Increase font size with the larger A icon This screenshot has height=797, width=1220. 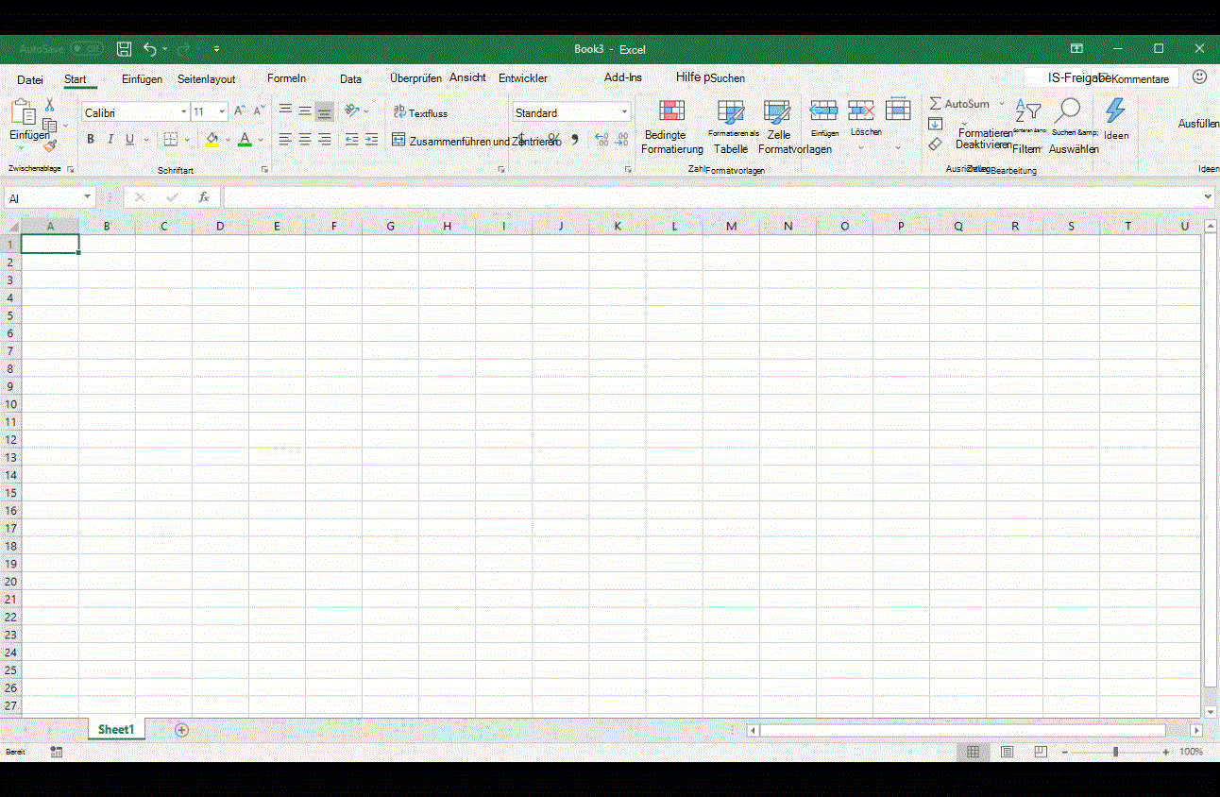pyautogui.click(x=239, y=111)
